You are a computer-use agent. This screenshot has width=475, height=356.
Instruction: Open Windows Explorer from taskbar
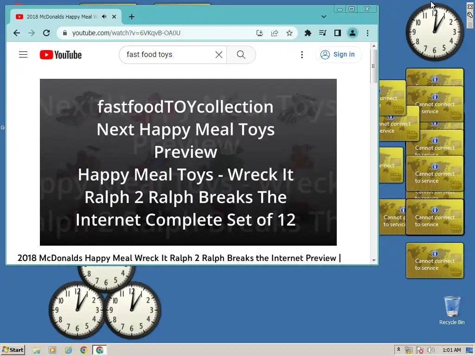pos(37,350)
